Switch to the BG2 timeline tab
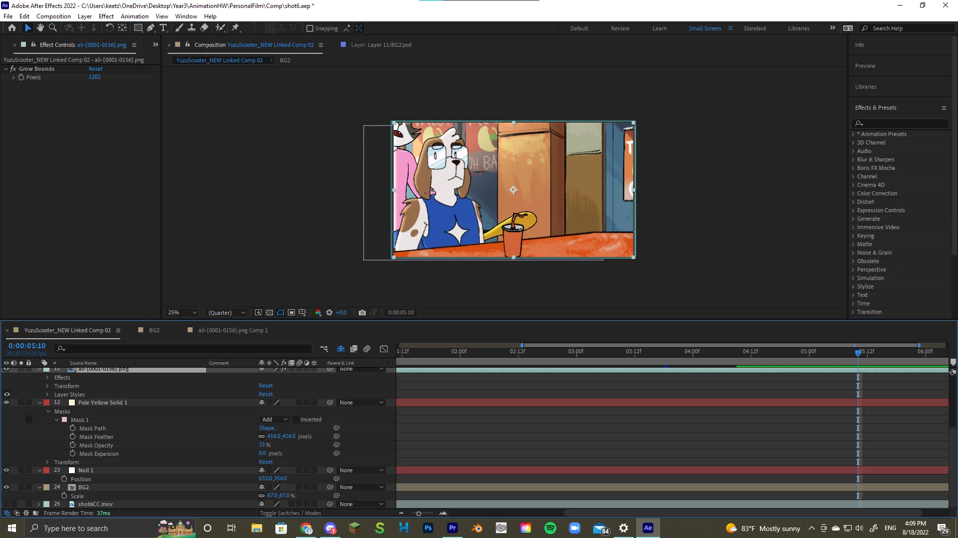Viewport: 958px width, 538px height. (154, 330)
